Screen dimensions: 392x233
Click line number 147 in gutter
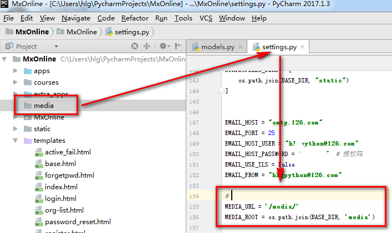(194, 122)
